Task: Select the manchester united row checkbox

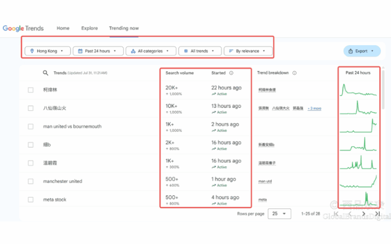Action: coord(31,181)
